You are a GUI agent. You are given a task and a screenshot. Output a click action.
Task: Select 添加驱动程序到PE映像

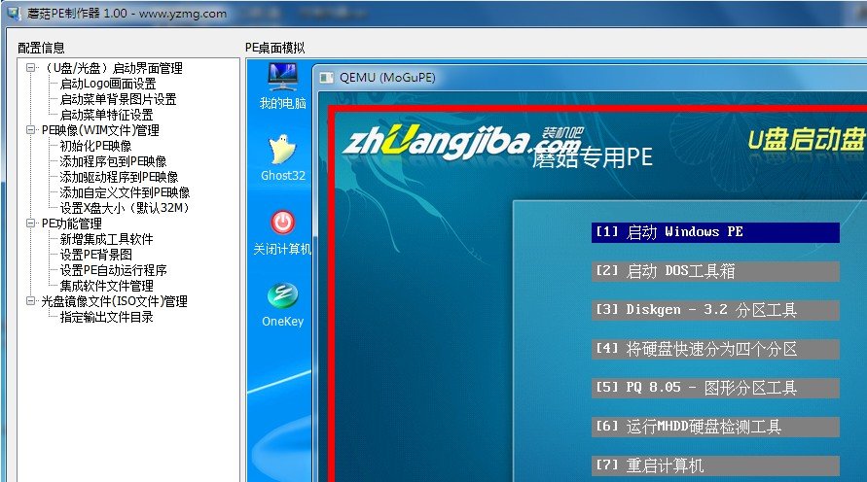(119, 177)
